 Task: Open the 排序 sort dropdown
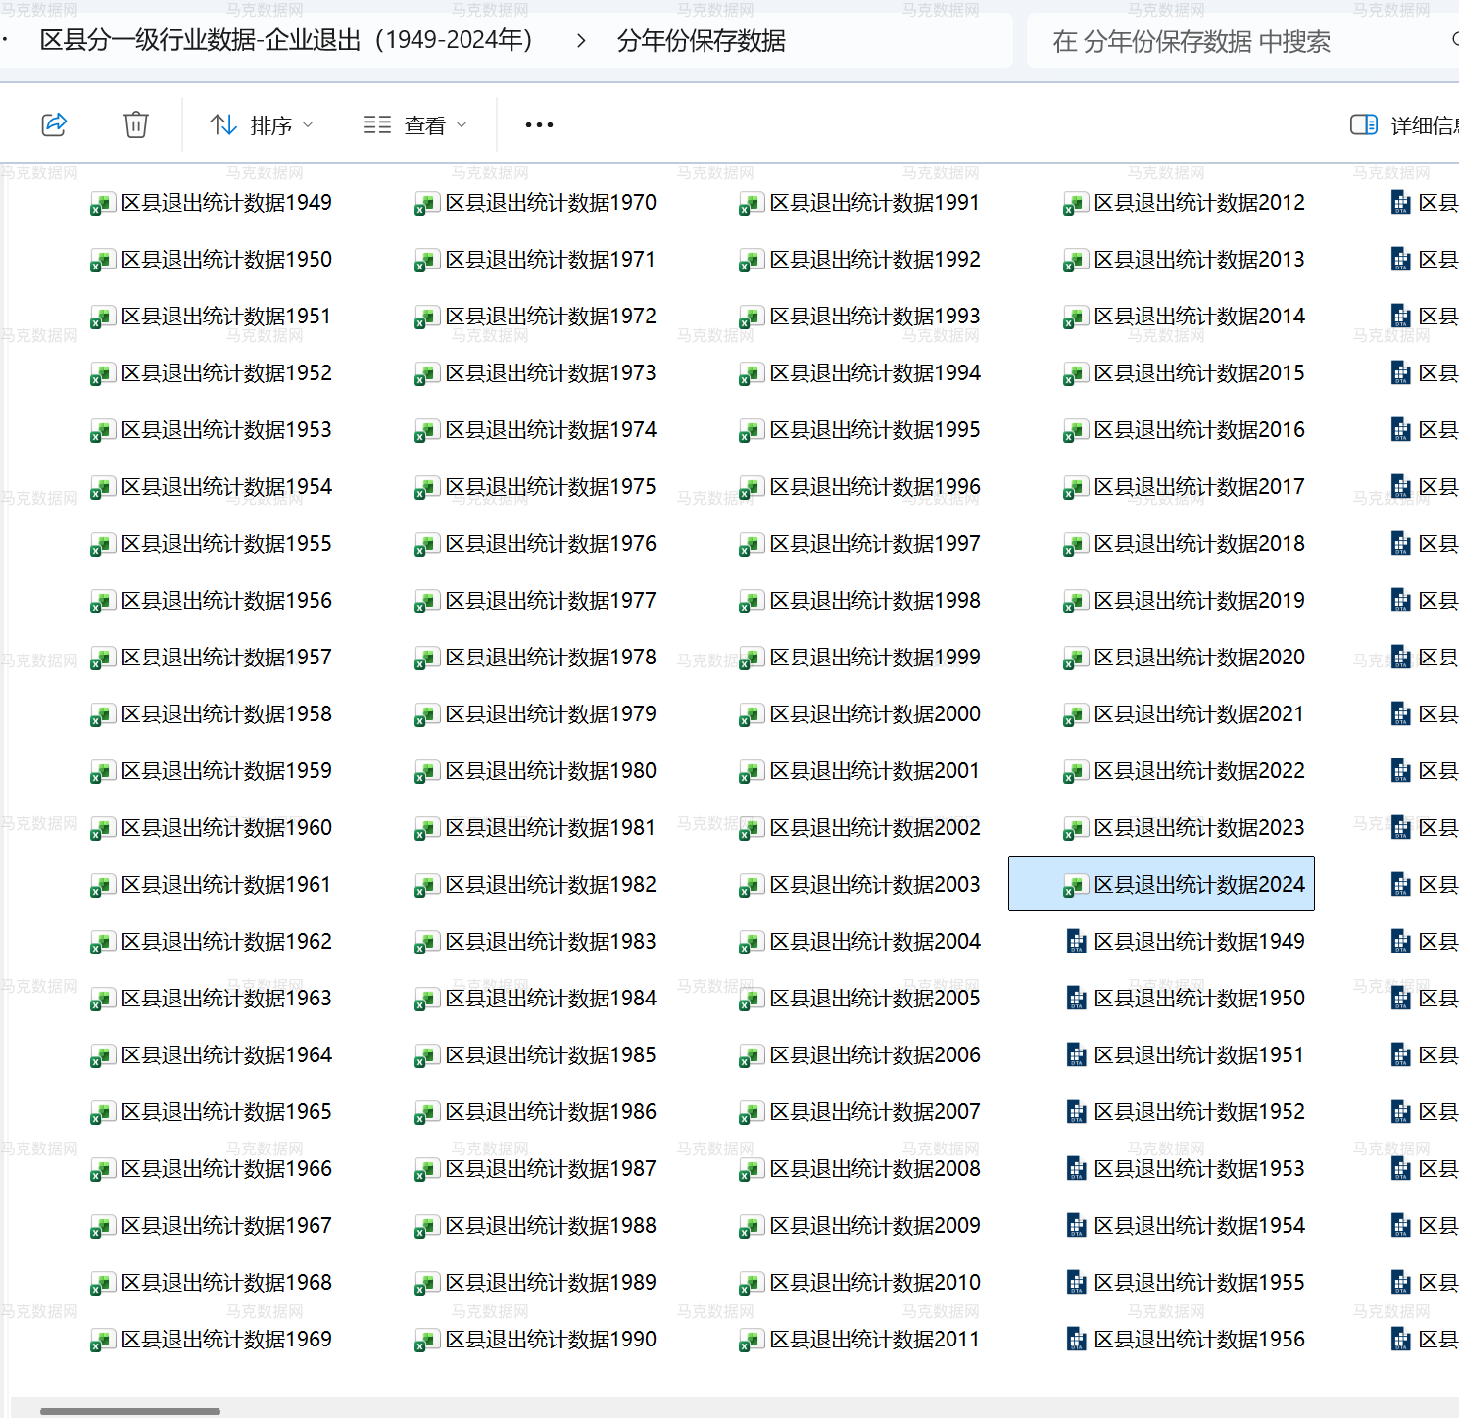(262, 125)
